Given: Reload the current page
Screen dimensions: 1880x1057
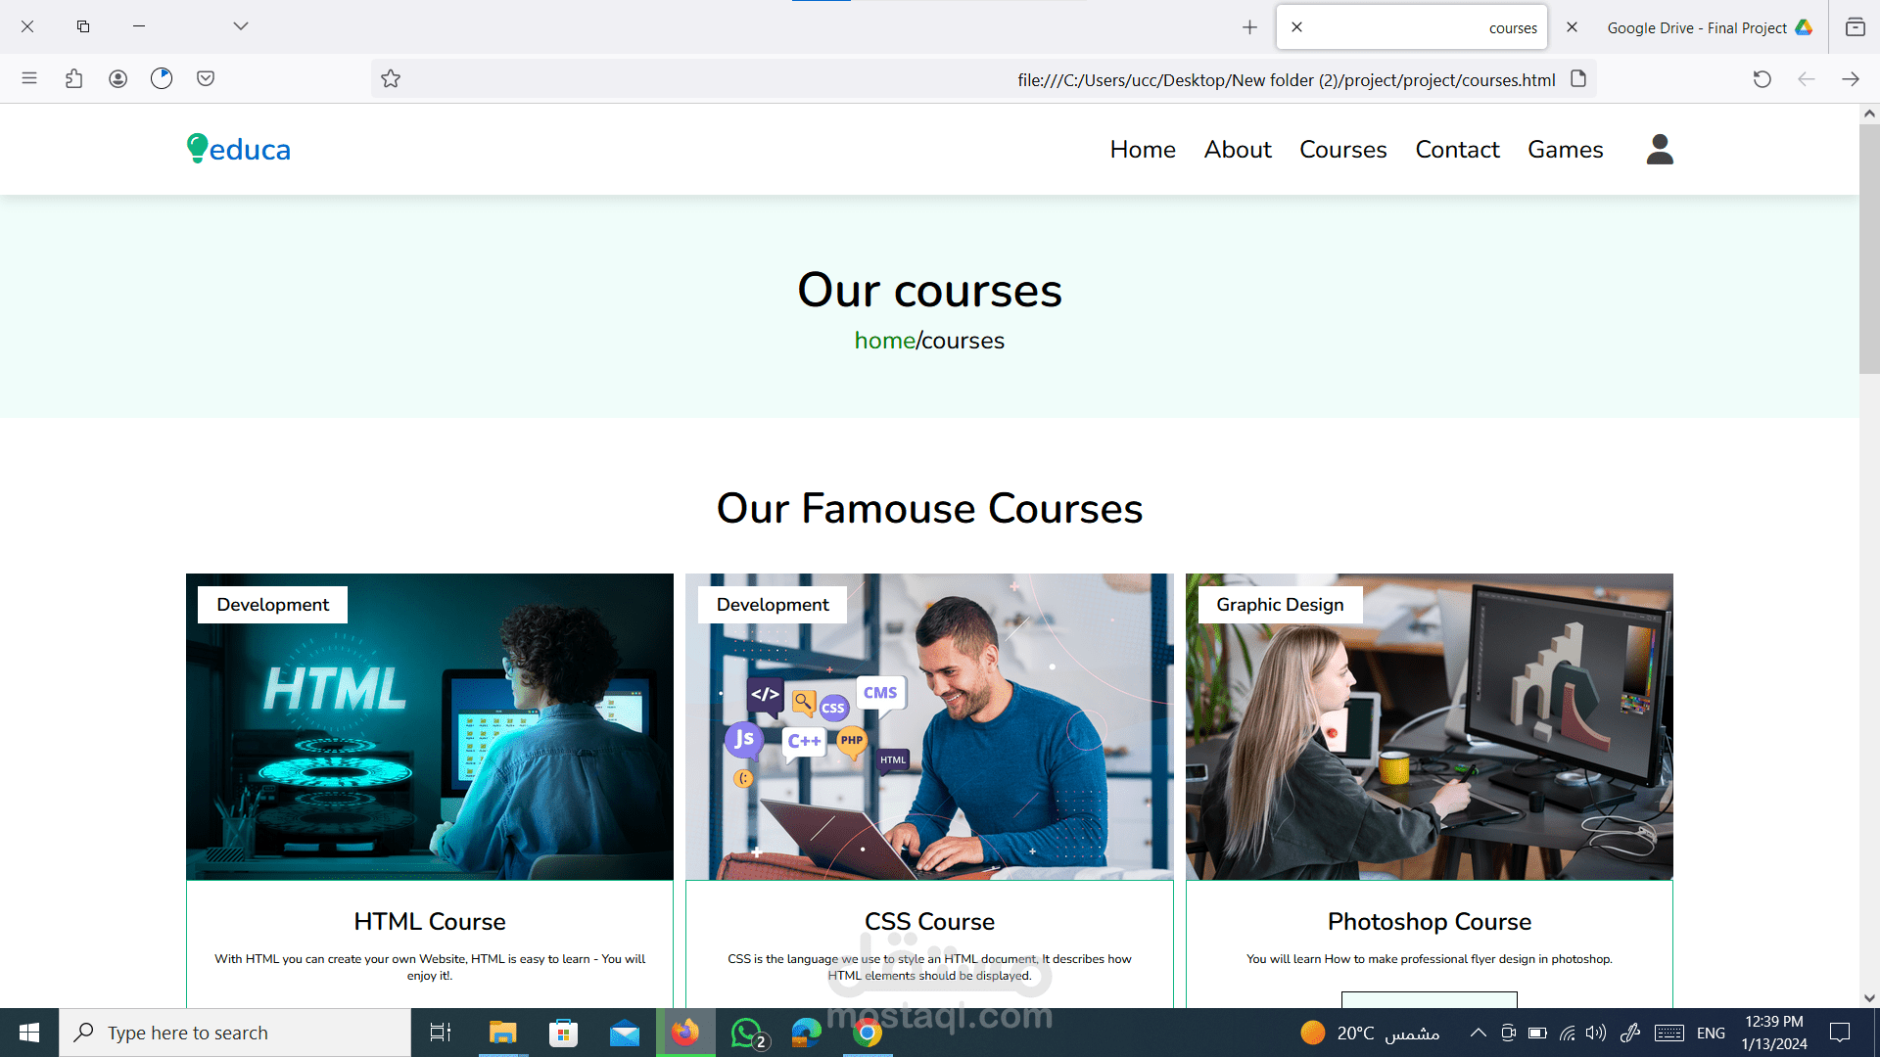Looking at the screenshot, I should [1762, 79].
